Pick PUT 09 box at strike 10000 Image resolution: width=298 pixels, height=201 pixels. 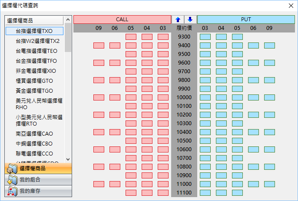pos(269,97)
